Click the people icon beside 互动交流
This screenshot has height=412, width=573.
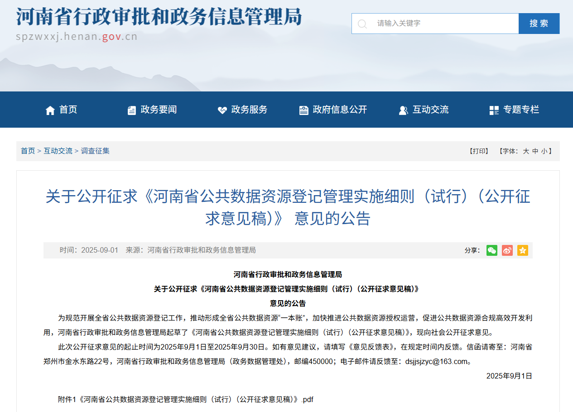(x=403, y=110)
